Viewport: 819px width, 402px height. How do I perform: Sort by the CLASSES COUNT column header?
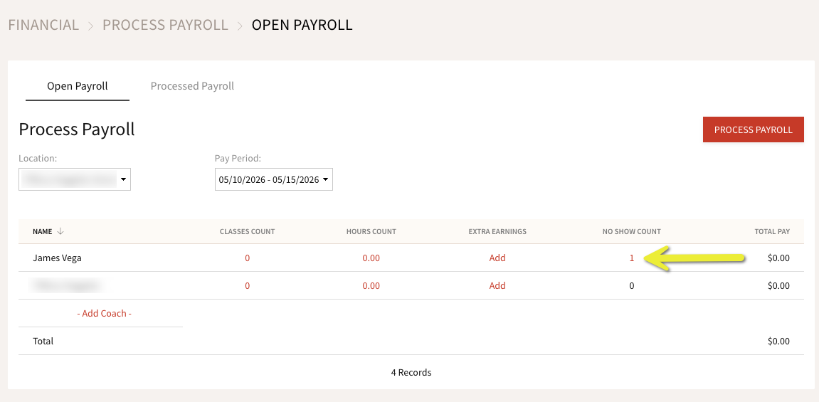pos(247,231)
